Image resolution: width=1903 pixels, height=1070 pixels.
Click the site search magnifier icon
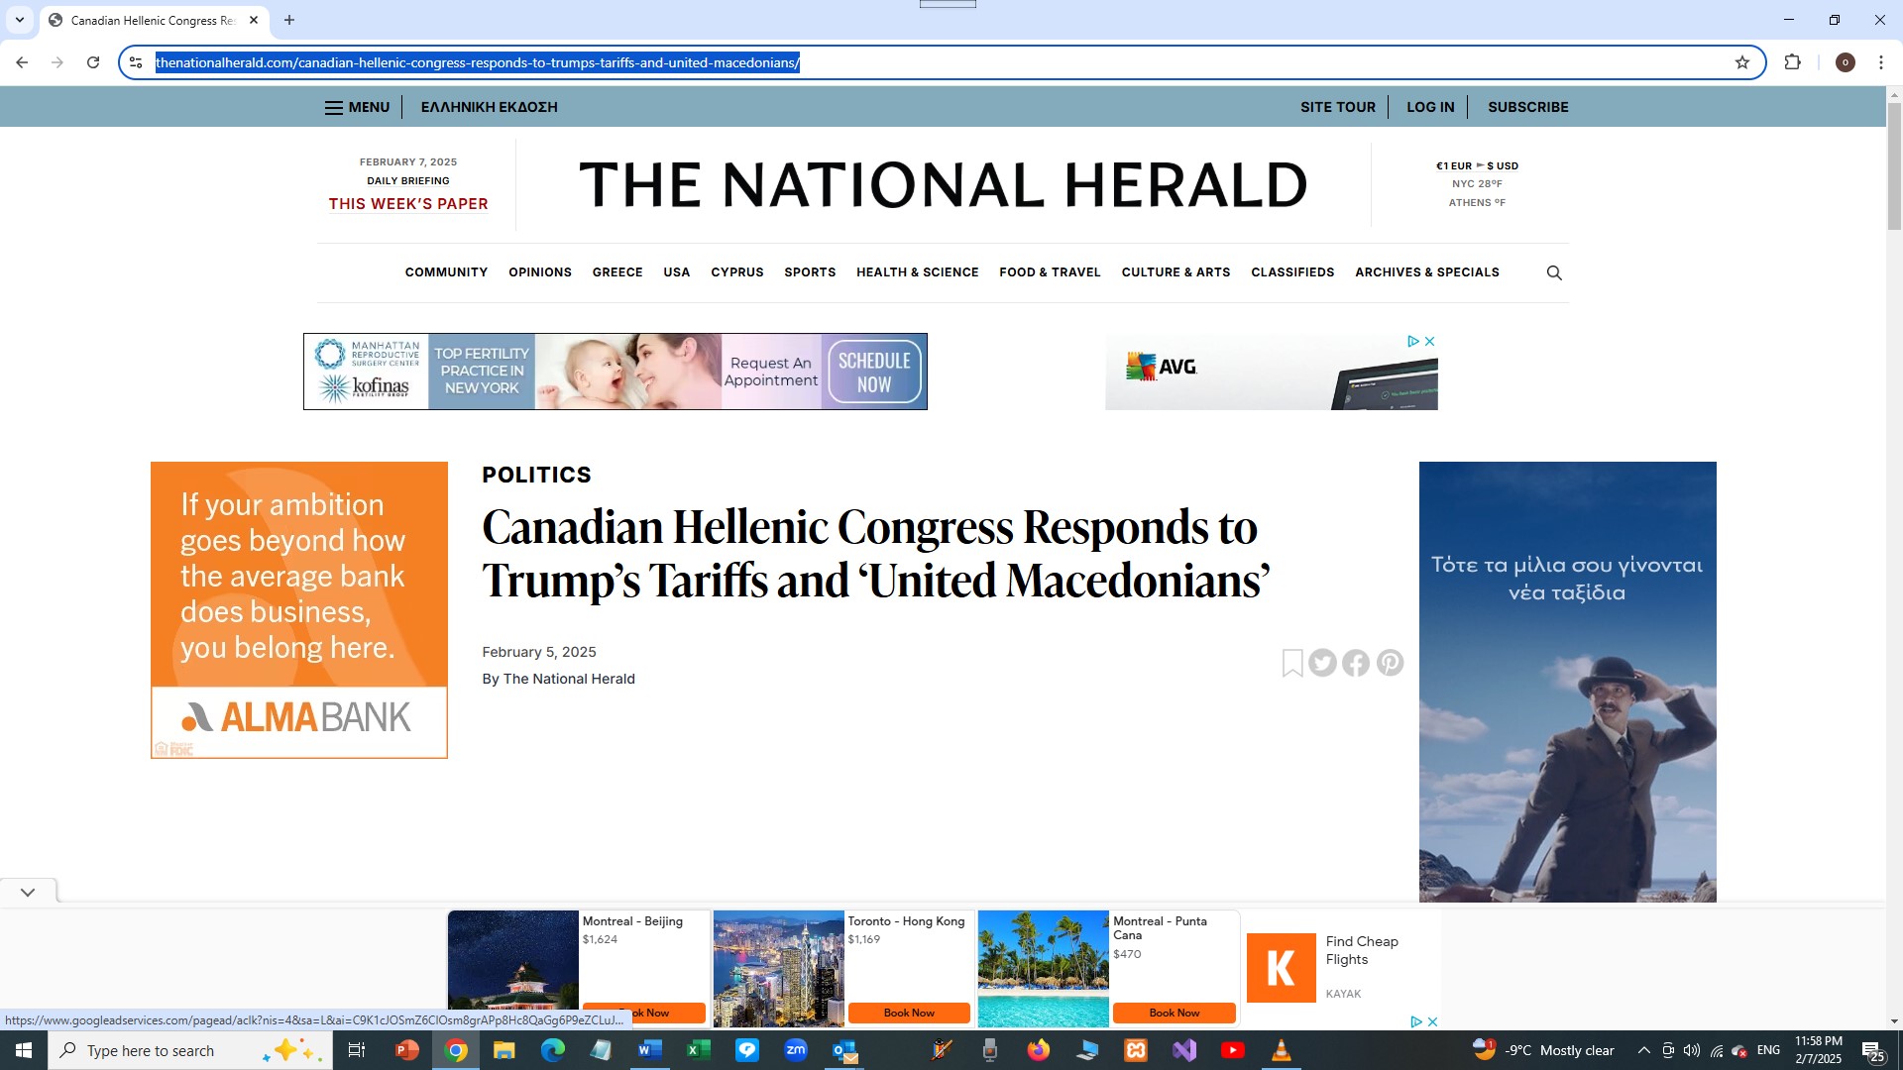coord(1554,272)
